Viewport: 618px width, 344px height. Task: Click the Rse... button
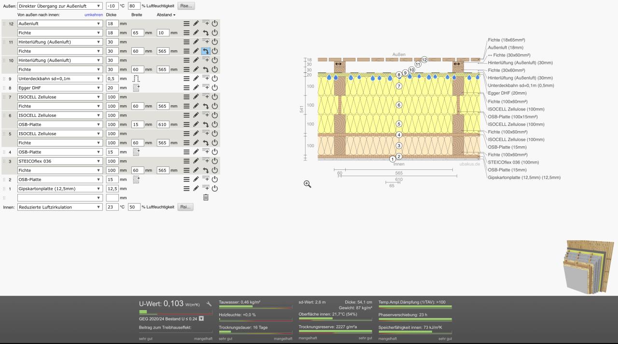click(186, 6)
